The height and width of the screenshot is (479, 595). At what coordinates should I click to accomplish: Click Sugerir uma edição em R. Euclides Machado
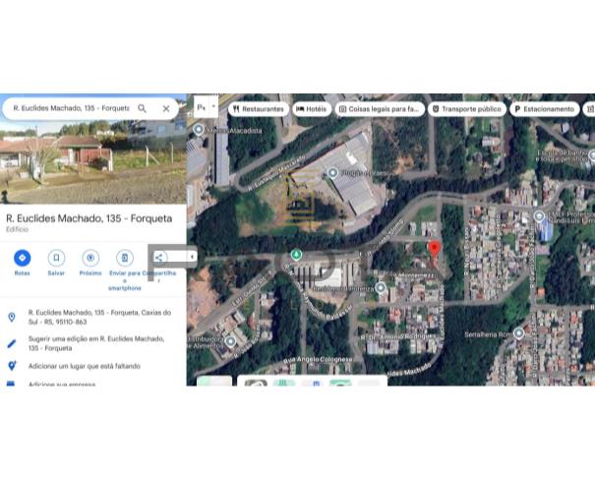[x=96, y=343]
